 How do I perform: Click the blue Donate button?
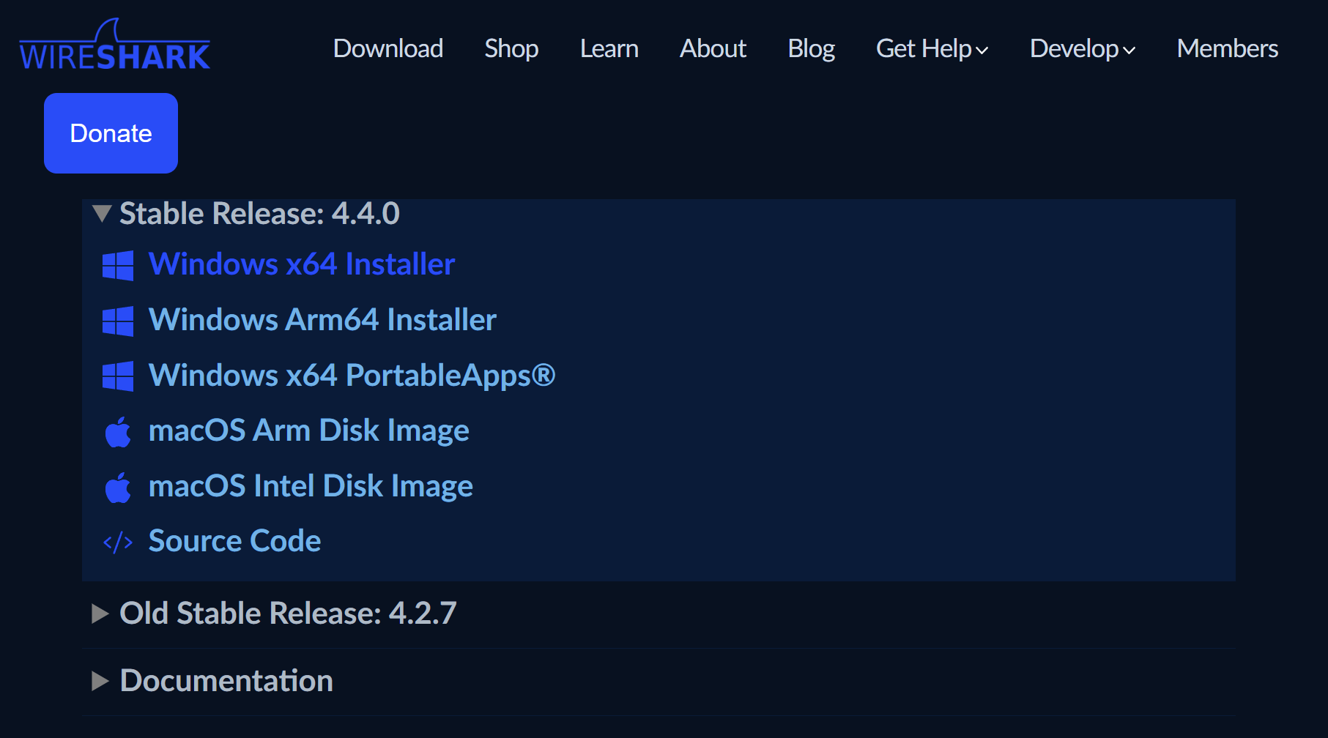tap(111, 133)
